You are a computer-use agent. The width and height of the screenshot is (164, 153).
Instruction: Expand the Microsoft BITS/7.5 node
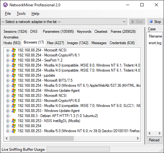tap(8, 80)
